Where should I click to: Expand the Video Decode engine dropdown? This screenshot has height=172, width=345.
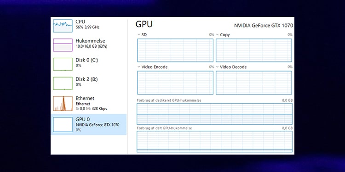tap(218, 67)
